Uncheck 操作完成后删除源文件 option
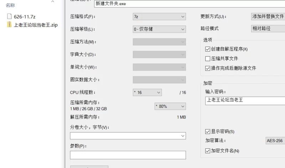 point(208,68)
